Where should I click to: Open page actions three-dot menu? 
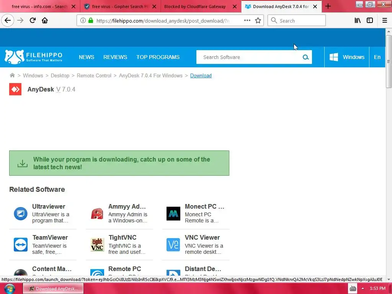point(247,21)
